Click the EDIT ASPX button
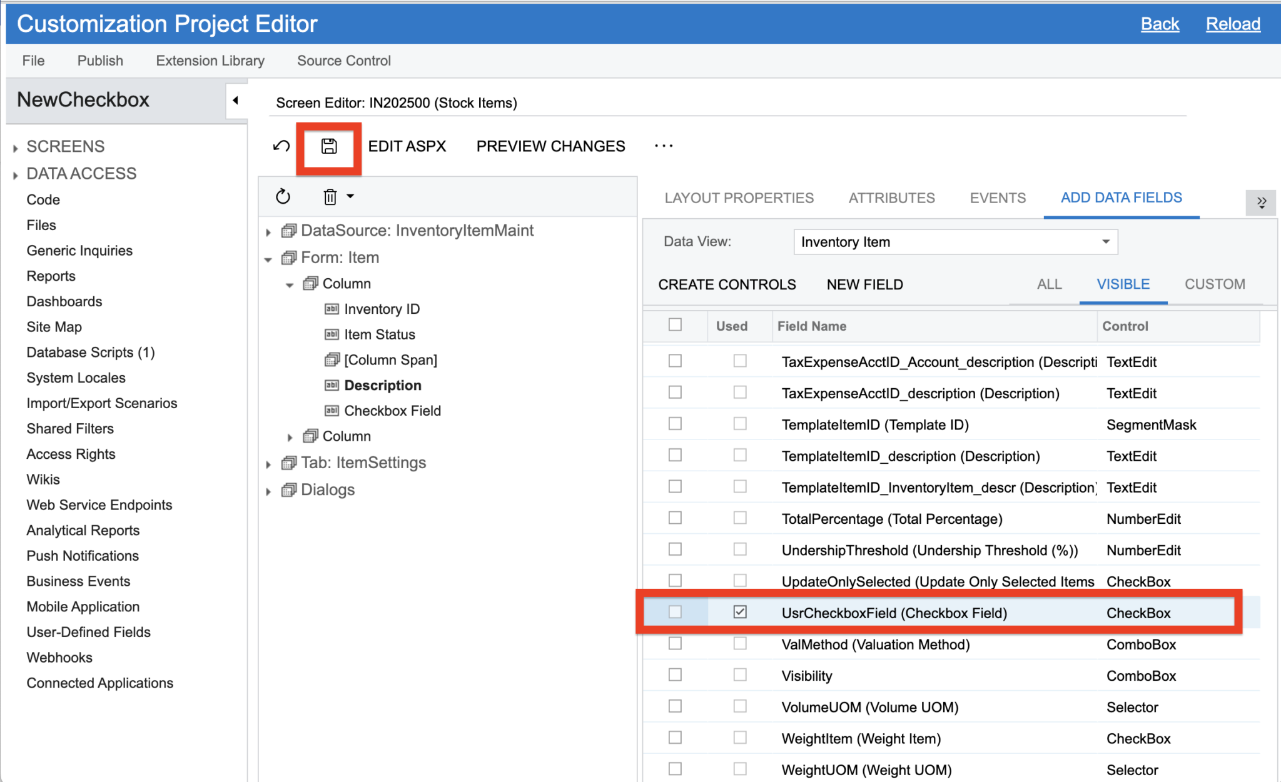 (x=407, y=146)
